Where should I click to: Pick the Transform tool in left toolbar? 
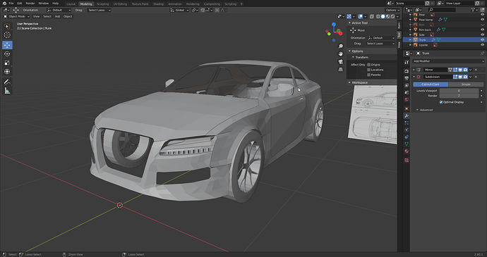(x=7, y=72)
